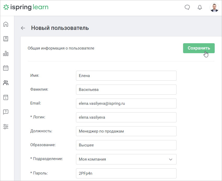Image resolution: width=222 pixels, height=181 pixels.
Task: Open the chat messages icon
Action: click(187, 7)
